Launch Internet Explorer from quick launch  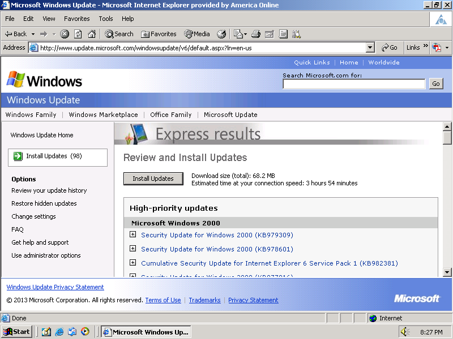point(59,332)
